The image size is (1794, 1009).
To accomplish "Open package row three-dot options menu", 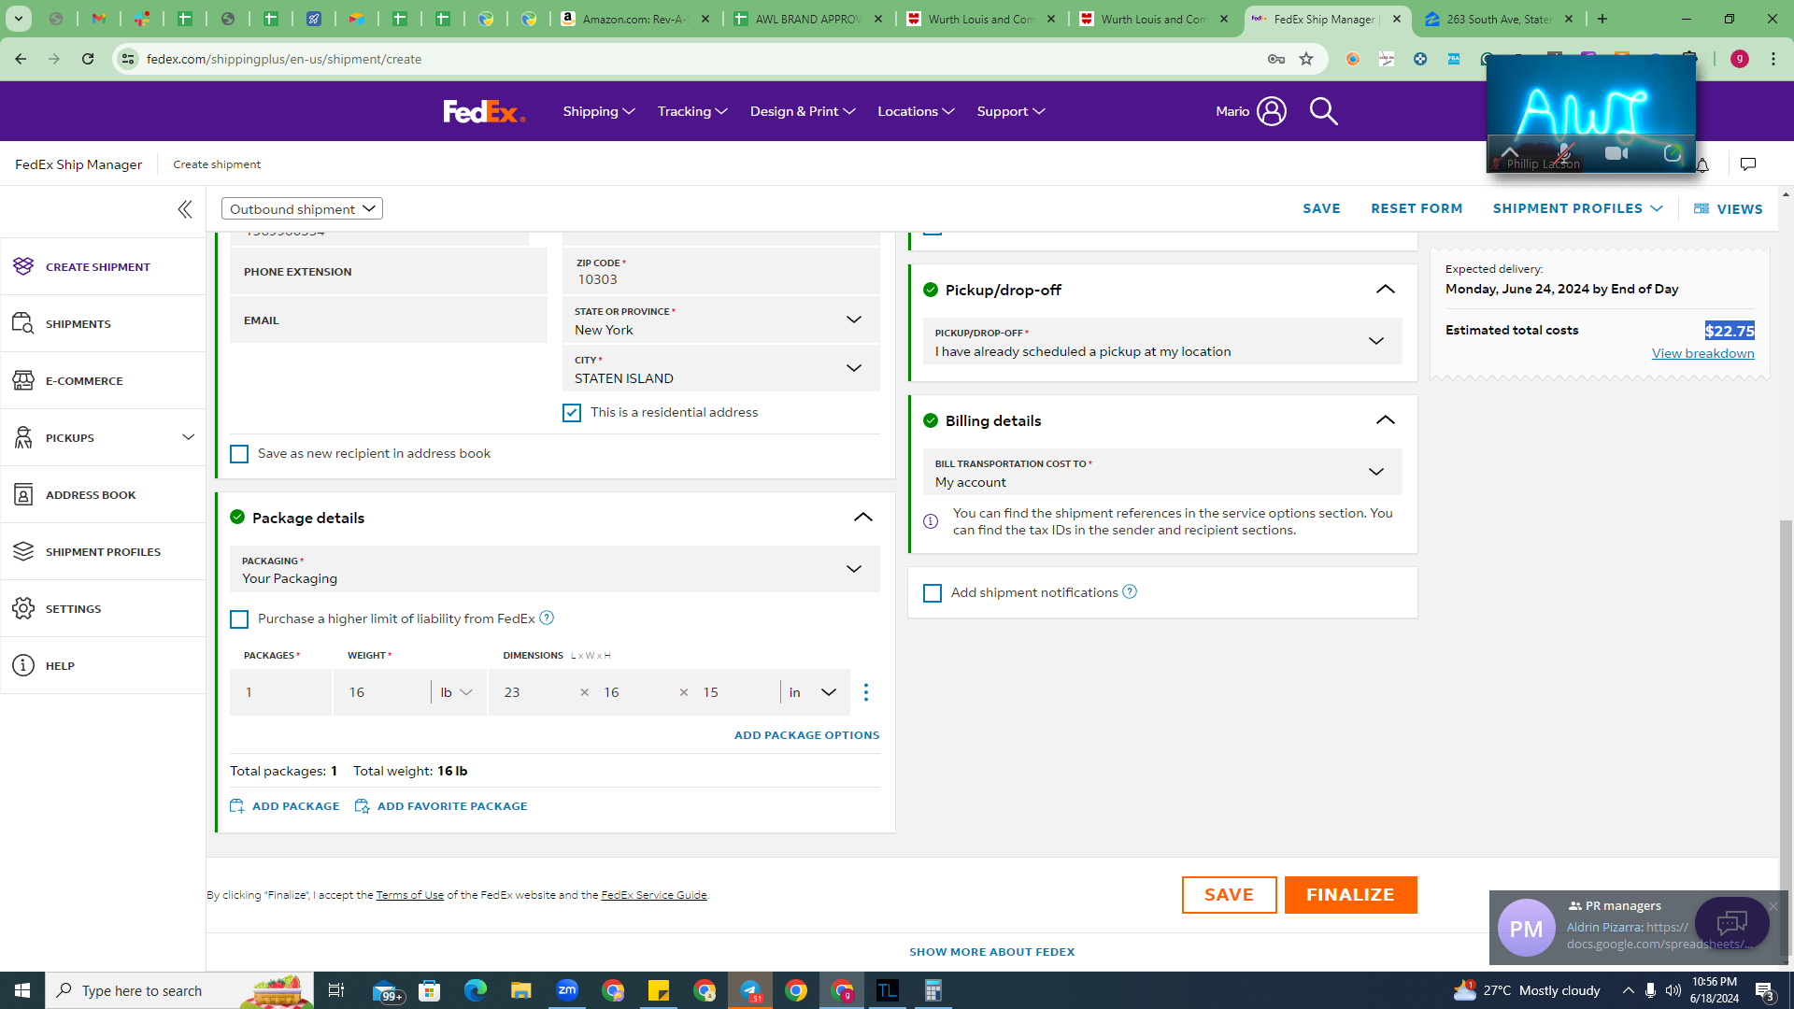I will 866,692.
